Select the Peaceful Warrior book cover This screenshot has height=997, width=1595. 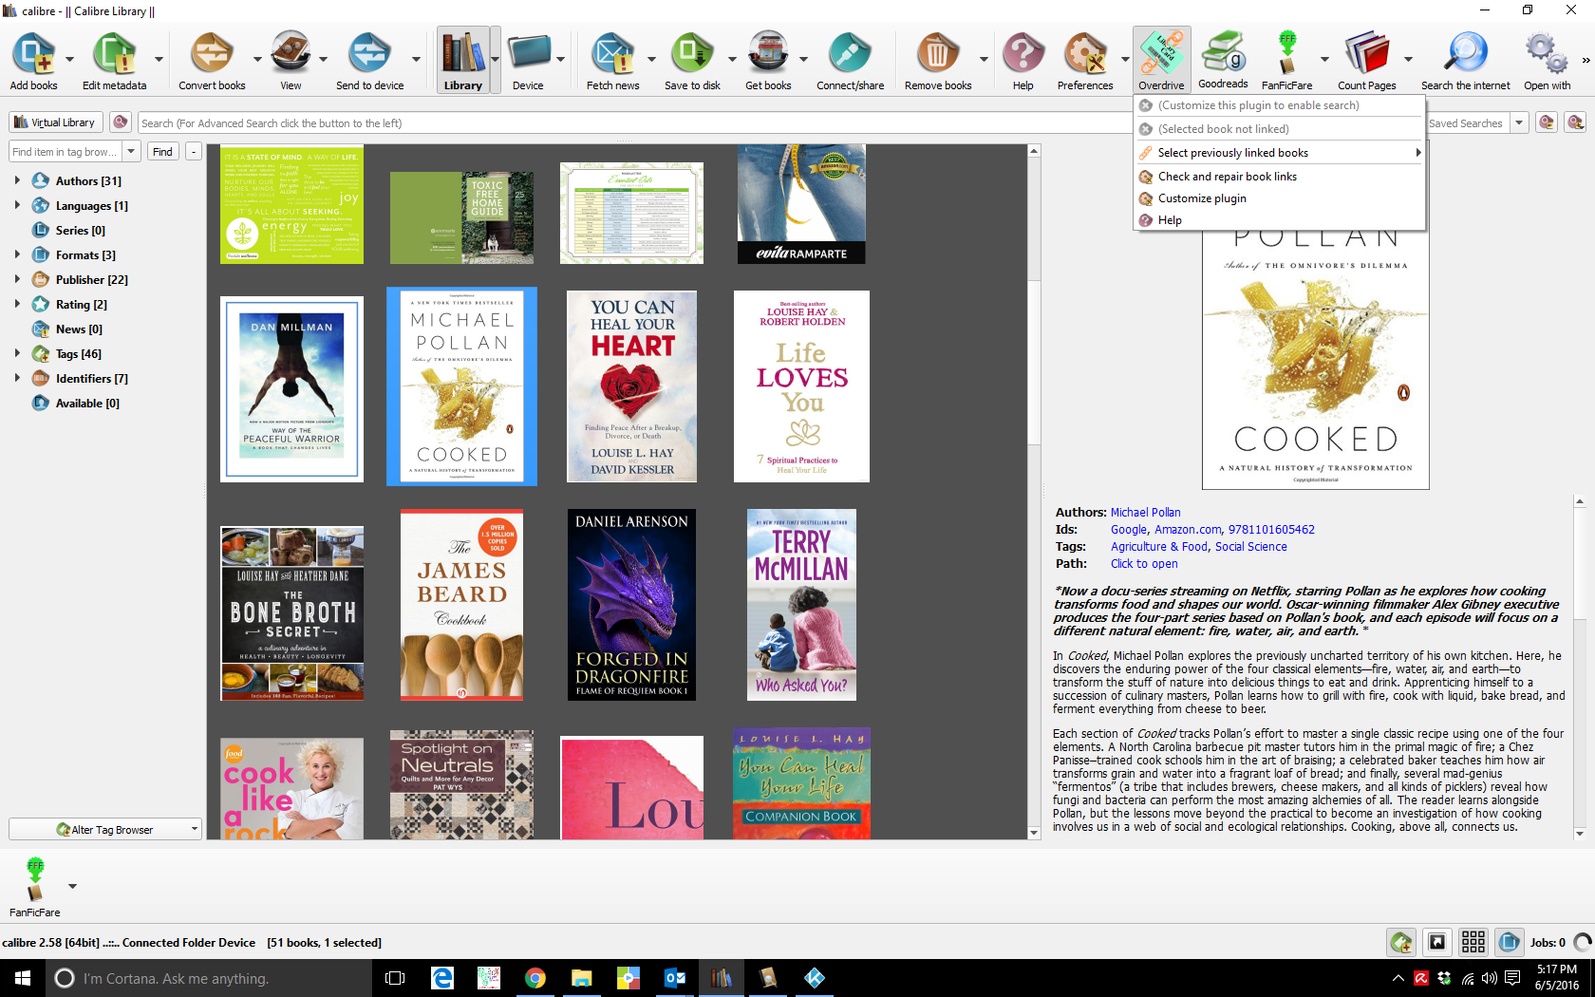291,389
